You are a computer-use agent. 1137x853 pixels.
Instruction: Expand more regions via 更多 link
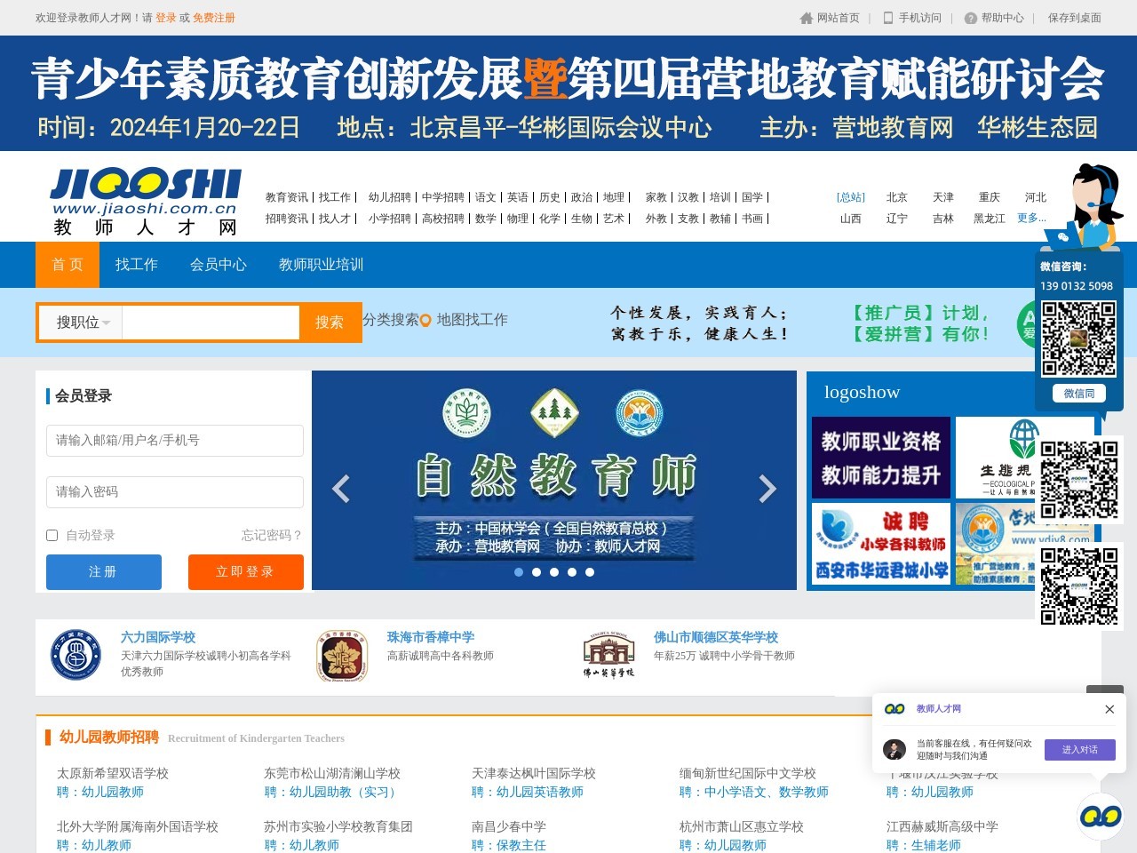click(1031, 218)
